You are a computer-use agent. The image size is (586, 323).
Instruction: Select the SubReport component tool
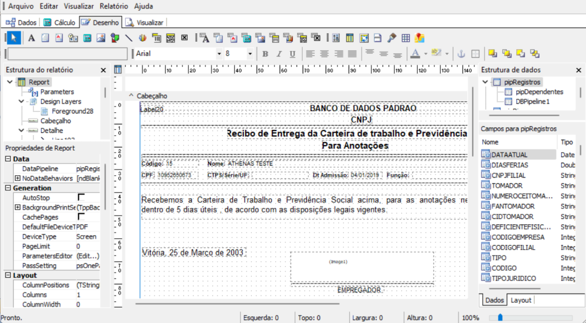point(350,38)
